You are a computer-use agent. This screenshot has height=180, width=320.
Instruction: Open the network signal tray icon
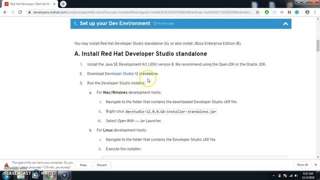[x=290, y=175]
